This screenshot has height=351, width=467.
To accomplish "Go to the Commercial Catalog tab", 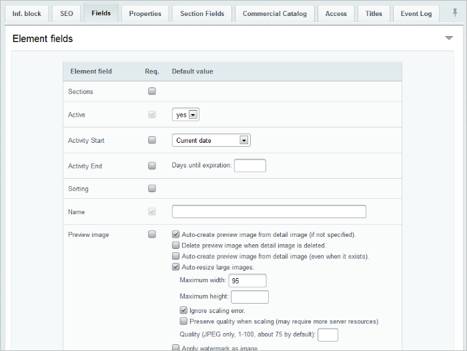I will pyautogui.click(x=275, y=14).
